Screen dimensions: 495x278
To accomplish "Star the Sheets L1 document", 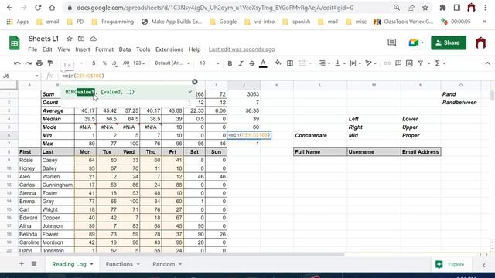I will tap(69, 39).
